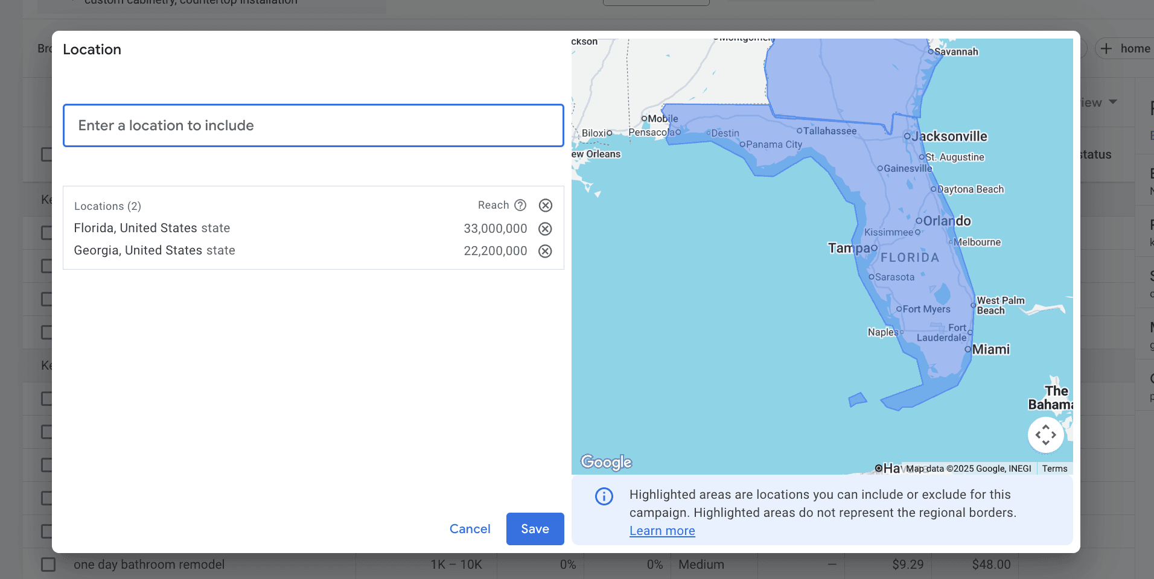Screen dimensions: 1154x579
Task: Click the 'one day bathroom remodel' keyword
Action: pyautogui.click(x=149, y=565)
